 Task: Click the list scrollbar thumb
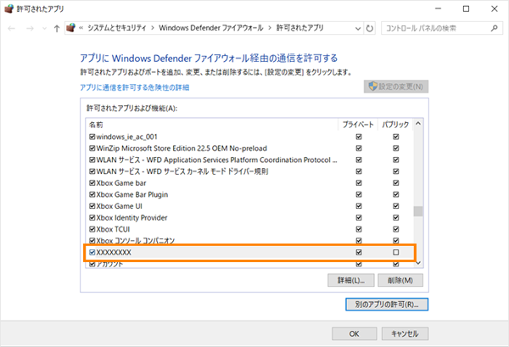(418, 211)
